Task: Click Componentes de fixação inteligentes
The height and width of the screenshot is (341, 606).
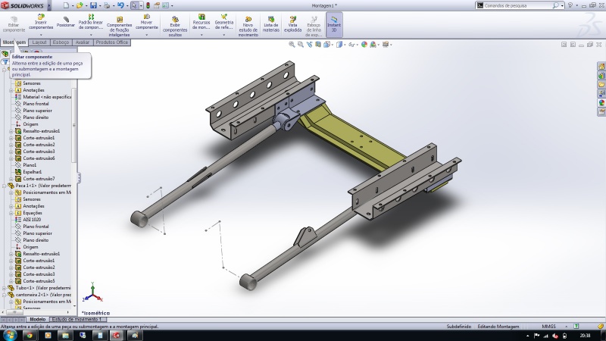Action: click(120, 27)
